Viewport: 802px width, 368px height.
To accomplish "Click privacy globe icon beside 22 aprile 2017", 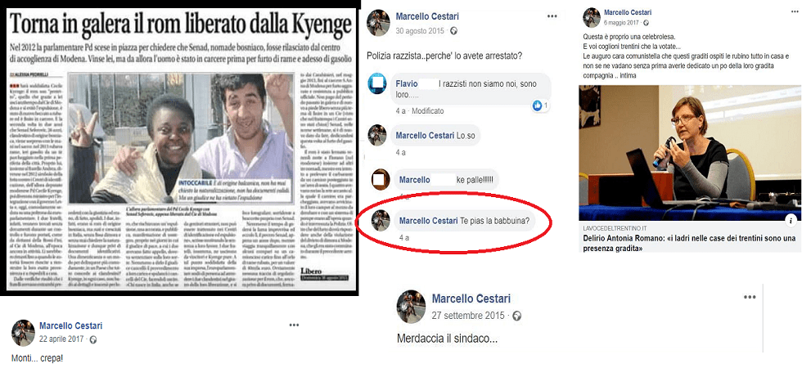I will (93, 339).
